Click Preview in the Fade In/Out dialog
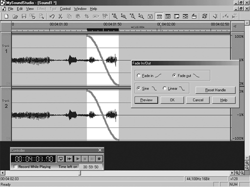Image resolution: width=250 pixels, height=187 pixels. click(x=146, y=100)
